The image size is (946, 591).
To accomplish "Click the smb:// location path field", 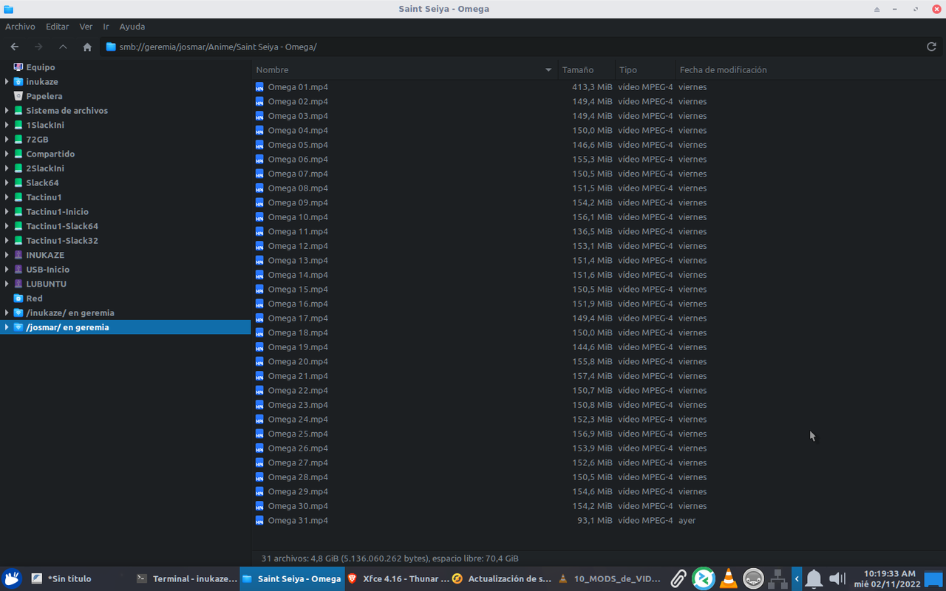I will [x=510, y=47].
